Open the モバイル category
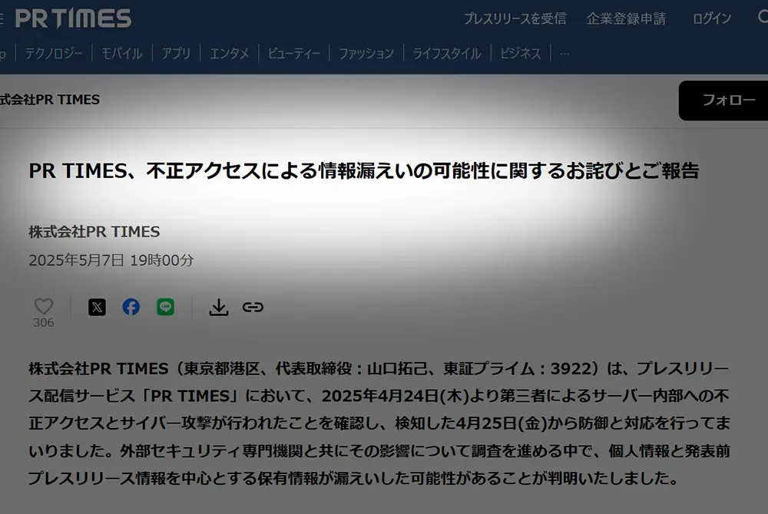Screen dimensions: 768x514 point(122,53)
